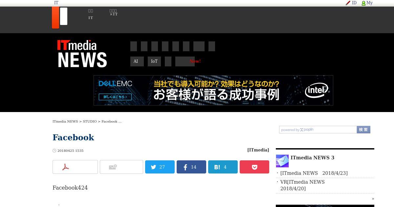The image size is (394, 207).
Task: Click Hatena Bookmark button showing 4
Action: [223, 167]
